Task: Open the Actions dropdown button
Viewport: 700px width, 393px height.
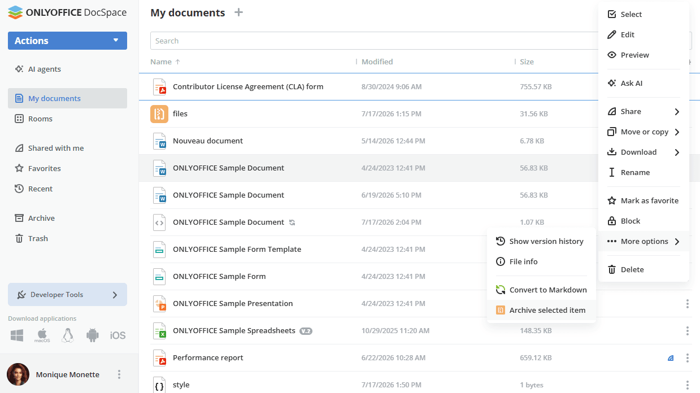Action: (x=67, y=41)
